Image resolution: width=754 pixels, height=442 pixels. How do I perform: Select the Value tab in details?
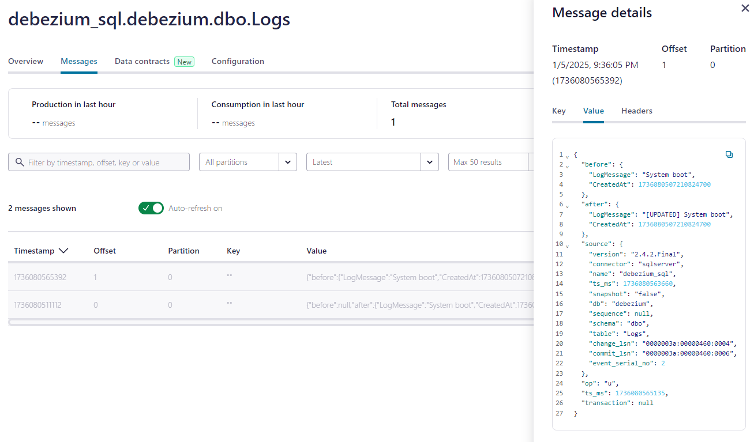pyautogui.click(x=594, y=111)
